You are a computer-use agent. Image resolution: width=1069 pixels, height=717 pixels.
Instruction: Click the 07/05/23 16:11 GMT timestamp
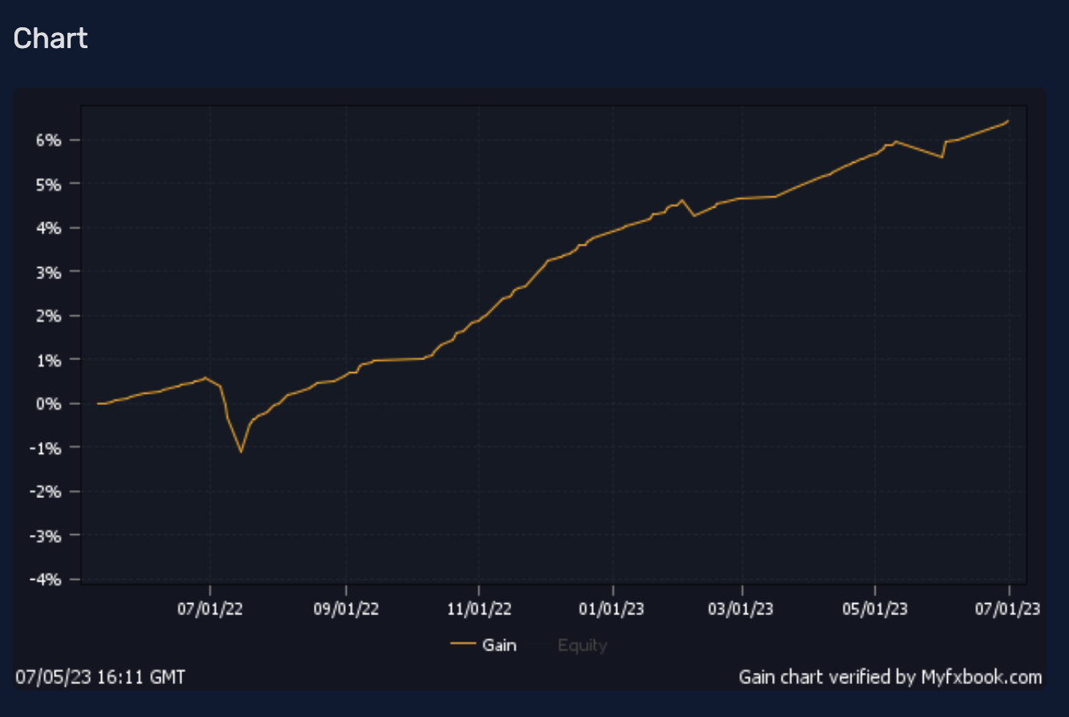click(x=100, y=678)
